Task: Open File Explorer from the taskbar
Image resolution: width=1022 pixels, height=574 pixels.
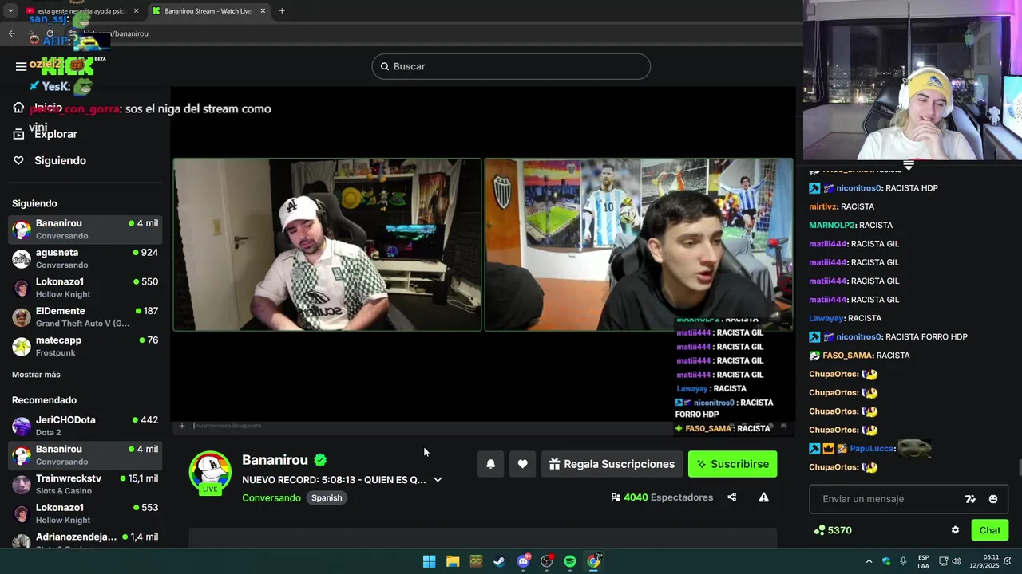Action: point(453,561)
